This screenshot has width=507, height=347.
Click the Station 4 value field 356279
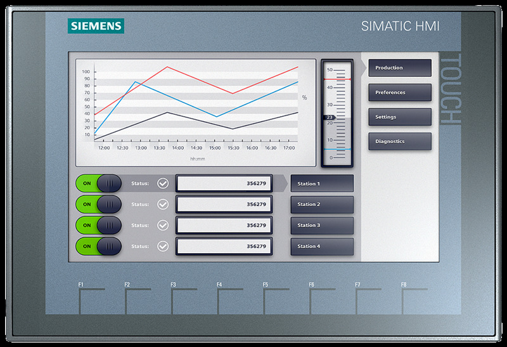pos(224,246)
